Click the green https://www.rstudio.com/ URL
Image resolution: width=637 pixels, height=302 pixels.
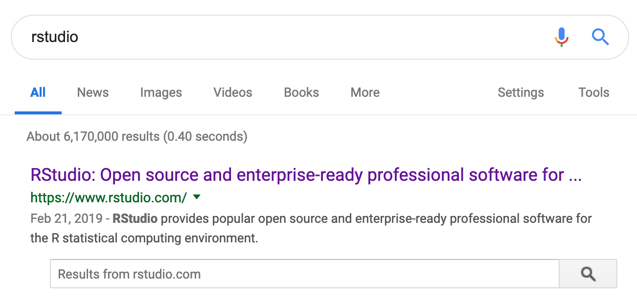coord(109,197)
